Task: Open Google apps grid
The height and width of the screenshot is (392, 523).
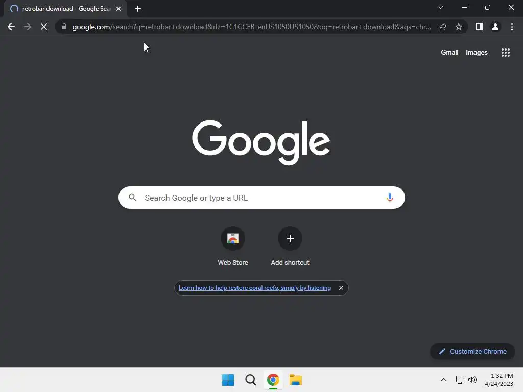Action: (505, 53)
